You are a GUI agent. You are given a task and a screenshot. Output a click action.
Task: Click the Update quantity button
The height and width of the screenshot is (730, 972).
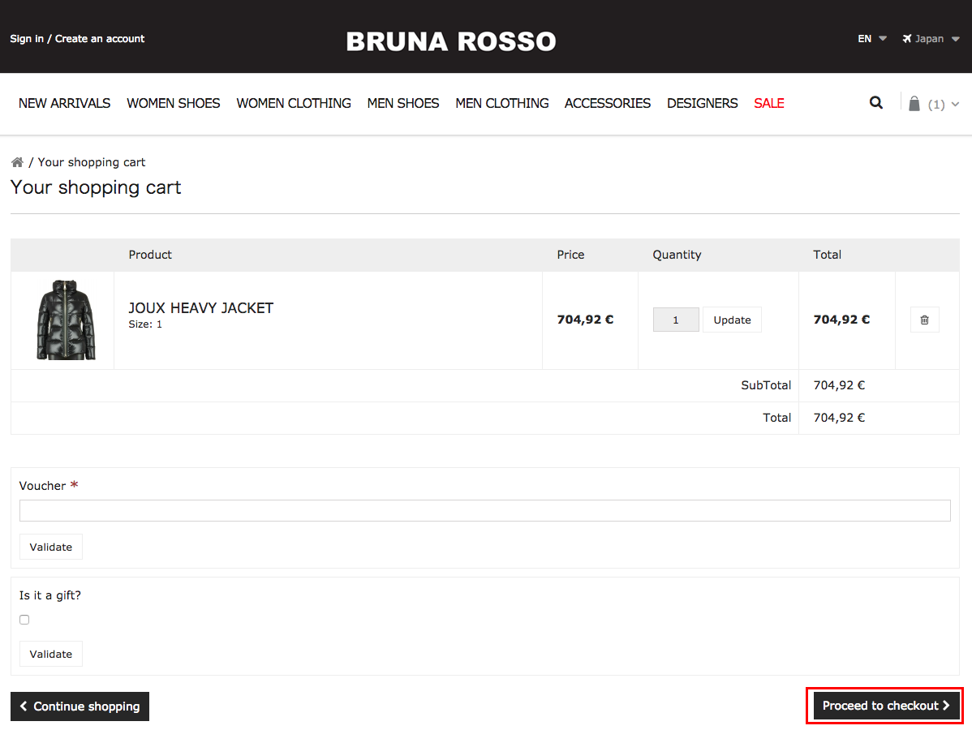click(x=732, y=320)
